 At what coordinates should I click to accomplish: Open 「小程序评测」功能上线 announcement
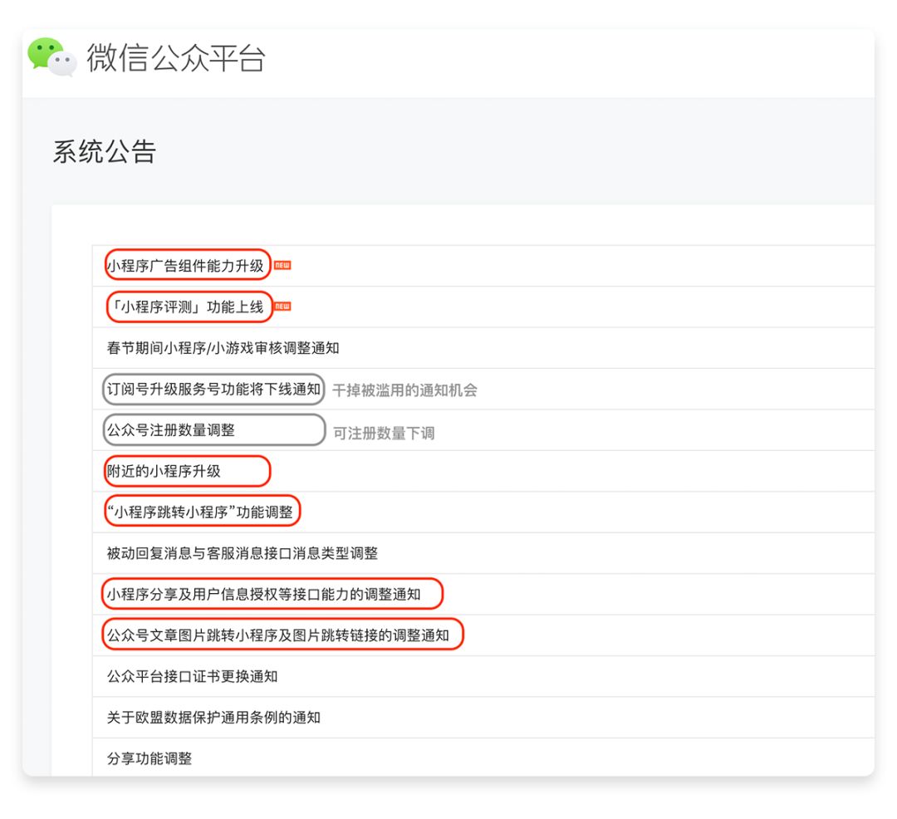click(185, 307)
